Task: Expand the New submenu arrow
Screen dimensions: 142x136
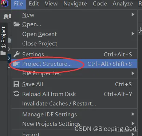Action: 133,15
